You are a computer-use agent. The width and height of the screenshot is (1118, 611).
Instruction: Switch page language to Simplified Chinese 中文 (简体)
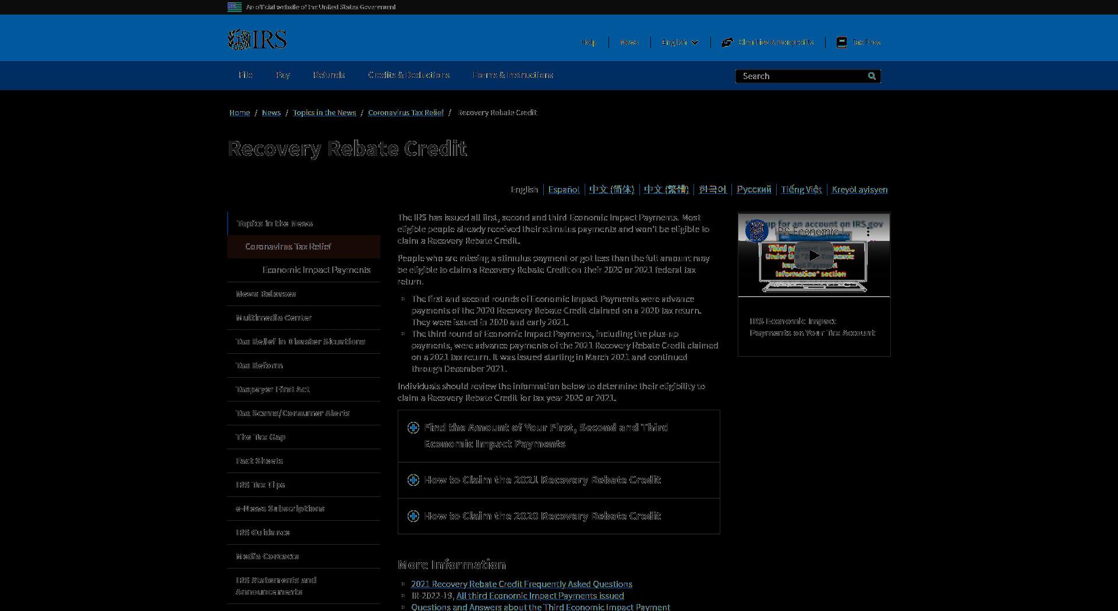coord(611,190)
